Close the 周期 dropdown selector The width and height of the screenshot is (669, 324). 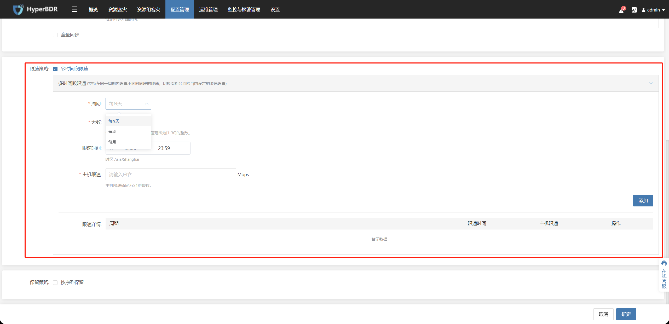(x=128, y=104)
